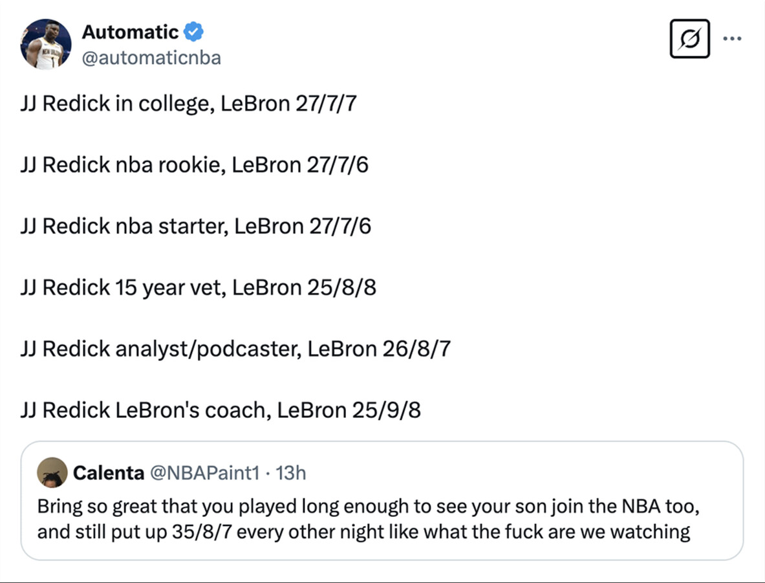Viewport: 765px width, 583px height.
Task: Click the blue verified badge next to Automatic
Action: coord(193,31)
